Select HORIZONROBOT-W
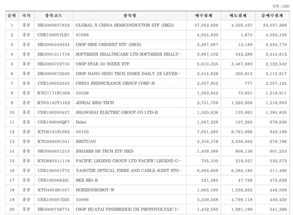The width and height of the screenshot is (293, 215). tap(95, 190)
